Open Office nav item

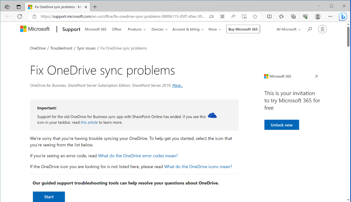(x=117, y=29)
